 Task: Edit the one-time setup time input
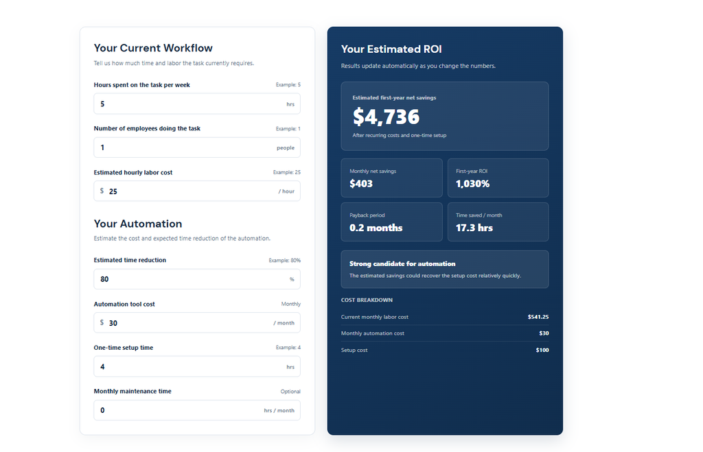197,366
